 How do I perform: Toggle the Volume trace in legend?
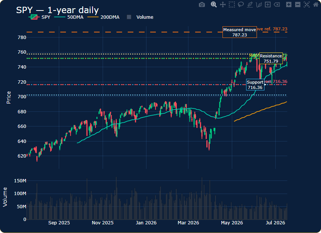click(140, 17)
